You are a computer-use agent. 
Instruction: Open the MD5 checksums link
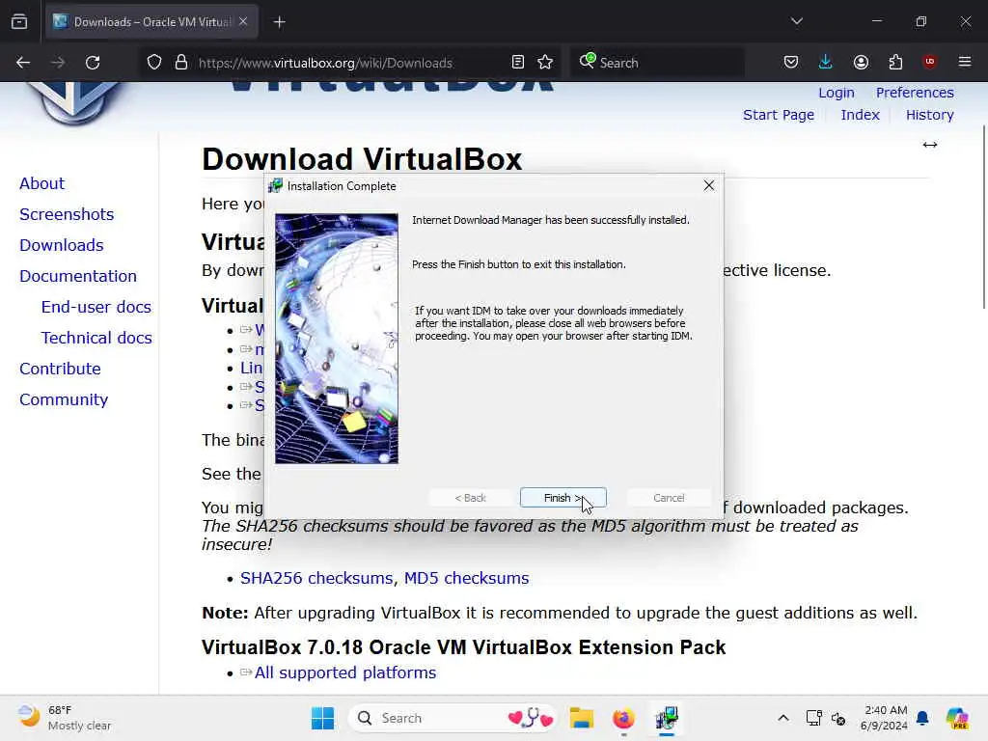pos(466,578)
